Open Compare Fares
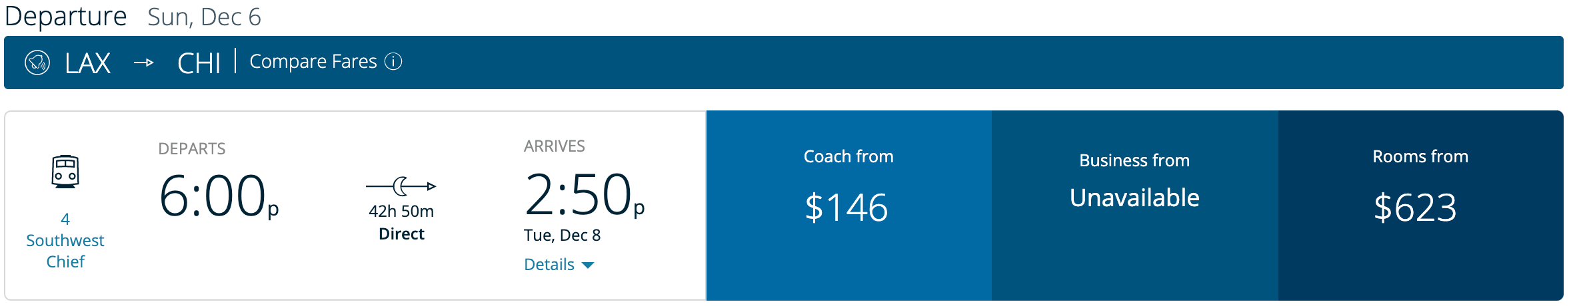 coord(313,62)
